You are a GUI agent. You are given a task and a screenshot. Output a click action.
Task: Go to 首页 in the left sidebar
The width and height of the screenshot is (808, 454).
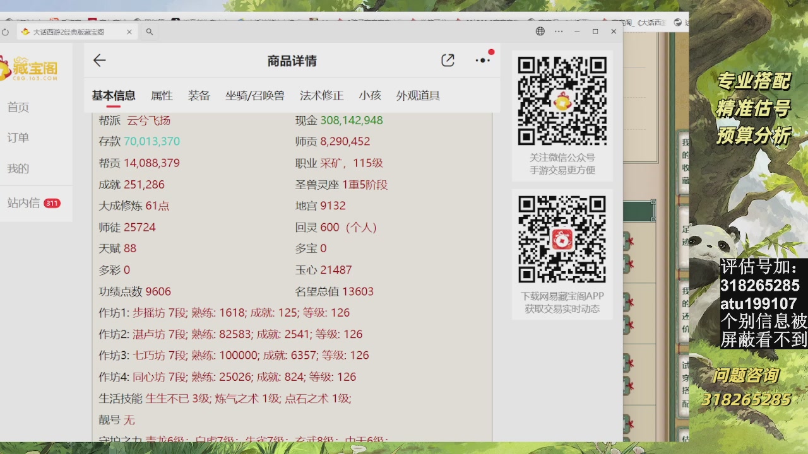17,107
